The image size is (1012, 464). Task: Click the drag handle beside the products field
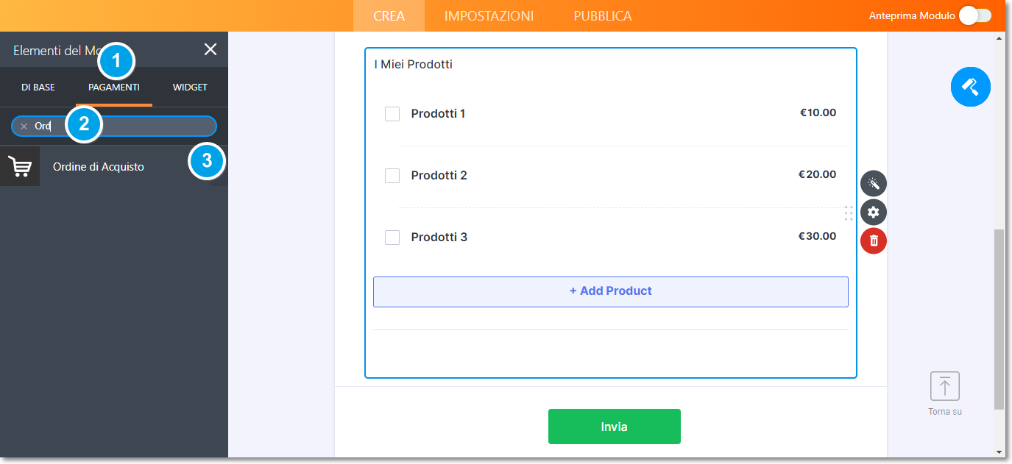pyautogui.click(x=849, y=213)
